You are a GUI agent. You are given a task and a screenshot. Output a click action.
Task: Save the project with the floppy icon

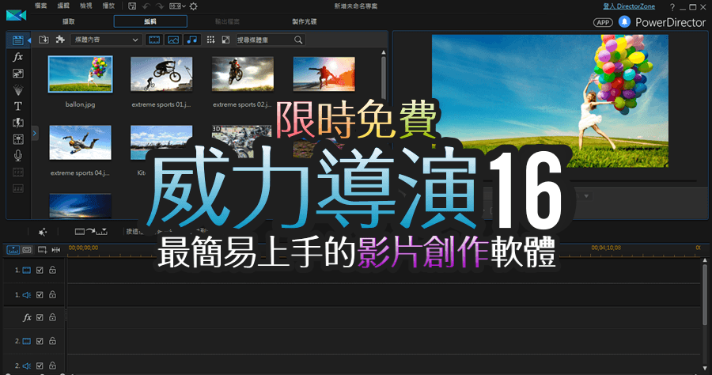(132, 6)
